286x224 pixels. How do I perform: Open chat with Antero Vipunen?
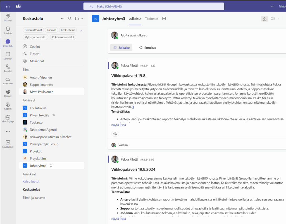pyautogui.click(x=52, y=77)
